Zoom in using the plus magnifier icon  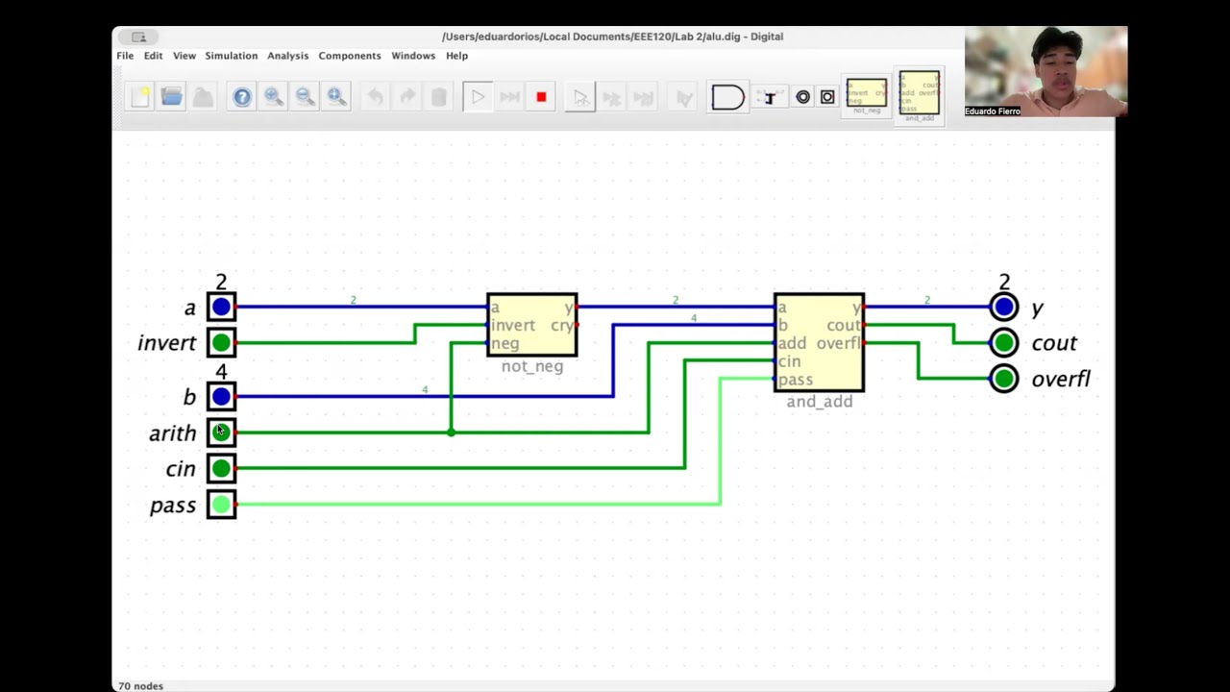coord(274,97)
